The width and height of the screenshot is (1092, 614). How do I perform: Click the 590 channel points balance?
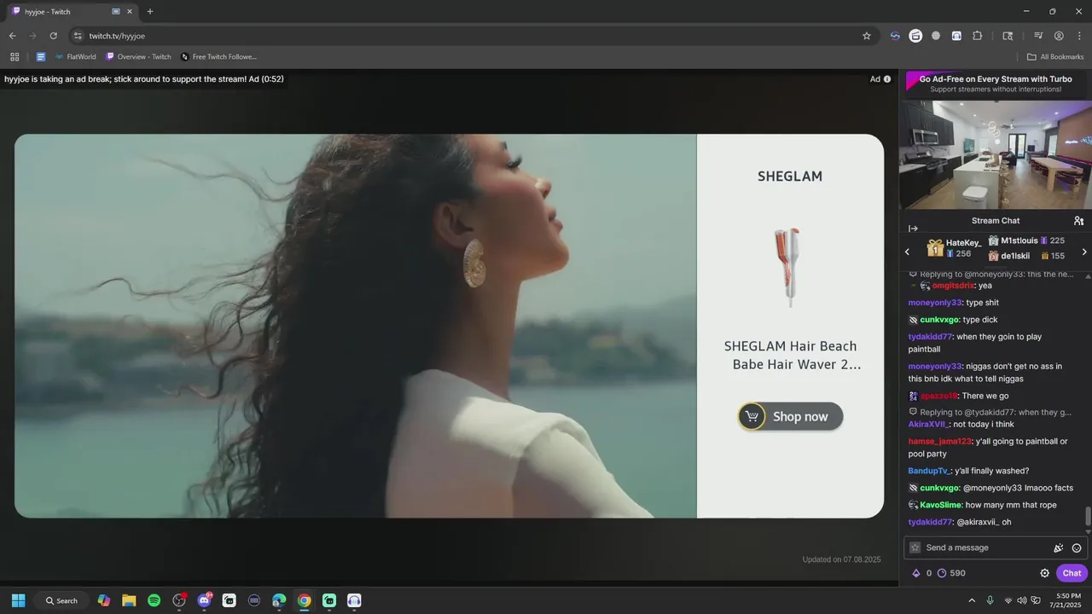point(951,573)
